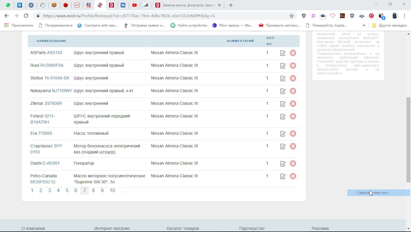Open the О компании footer link

pos(33,228)
